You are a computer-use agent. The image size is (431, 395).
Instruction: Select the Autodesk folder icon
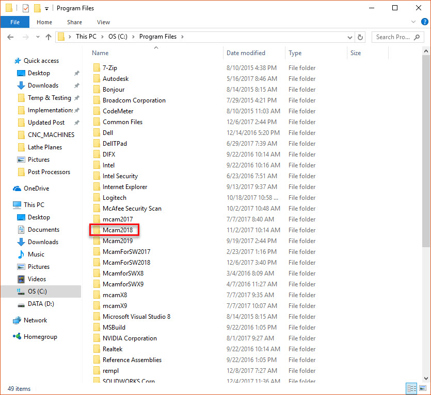97,79
